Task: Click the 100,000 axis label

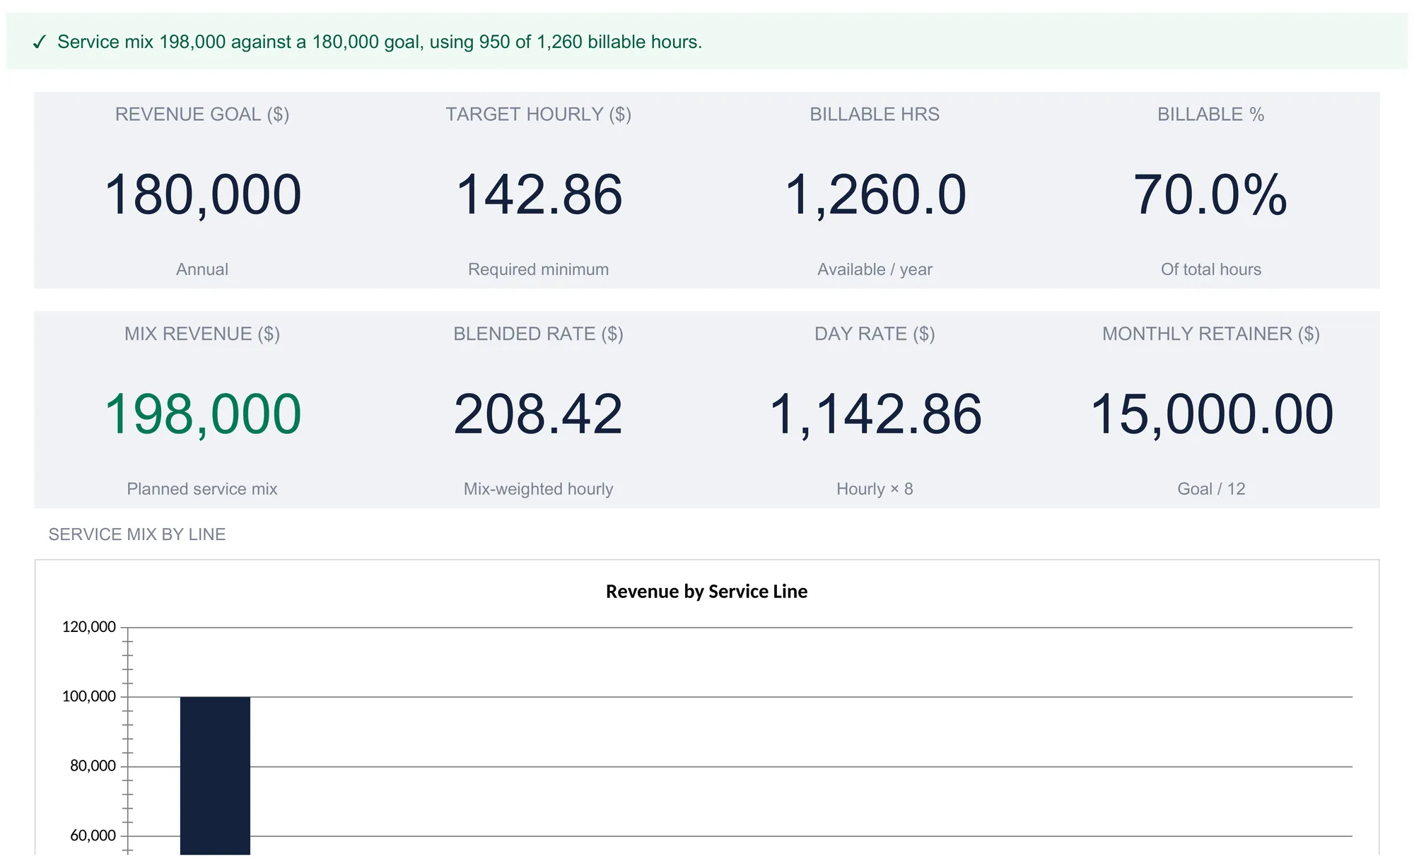Action: click(x=89, y=696)
